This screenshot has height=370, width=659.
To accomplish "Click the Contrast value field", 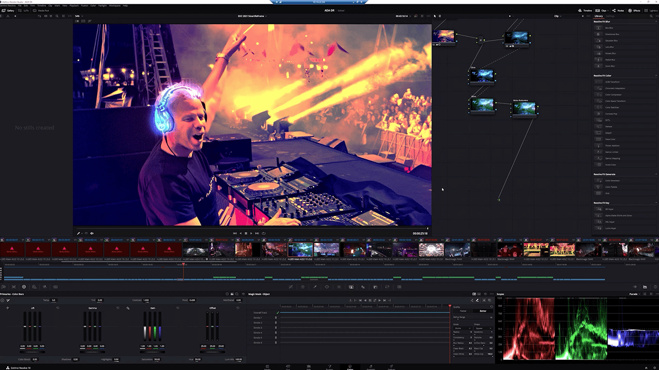I will (146, 300).
